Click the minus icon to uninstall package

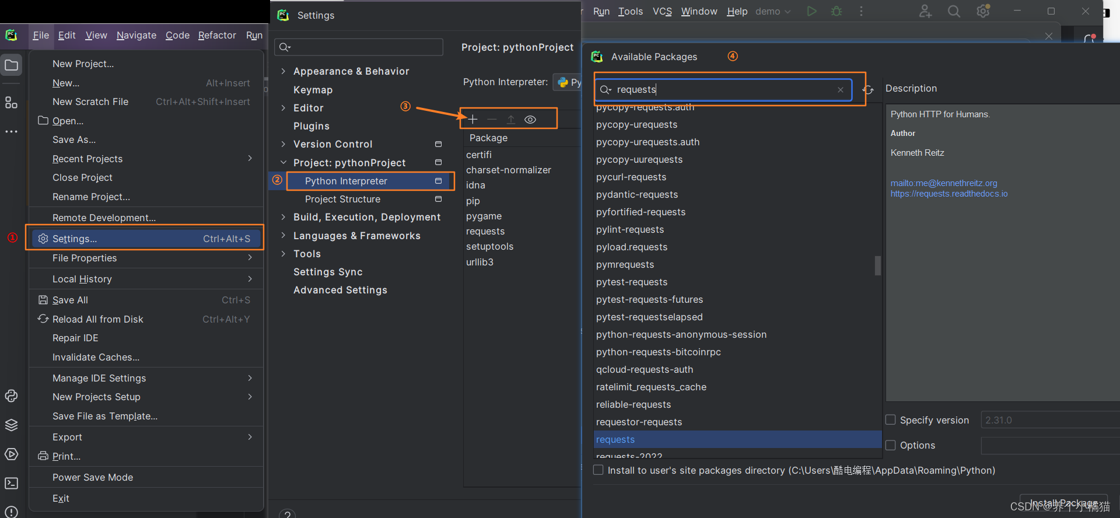(492, 120)
